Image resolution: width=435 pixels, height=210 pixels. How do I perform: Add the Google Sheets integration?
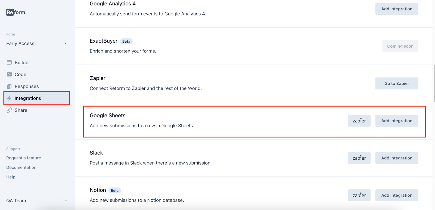(397, 121)
